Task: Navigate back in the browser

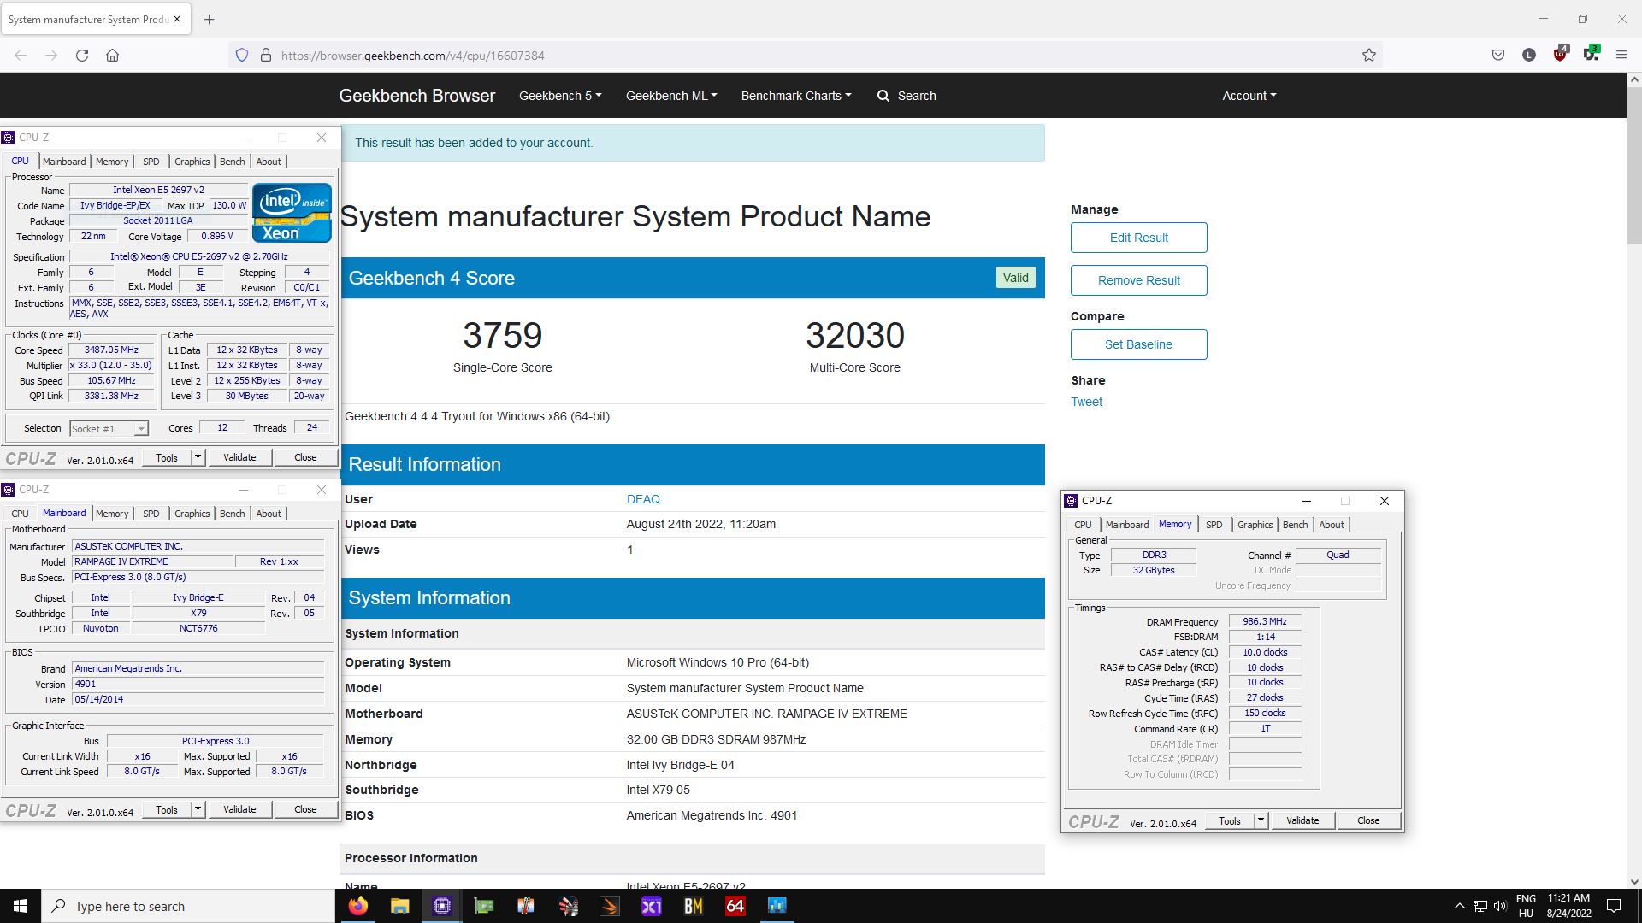Action: pyautogui.click(x=21, y=55)
